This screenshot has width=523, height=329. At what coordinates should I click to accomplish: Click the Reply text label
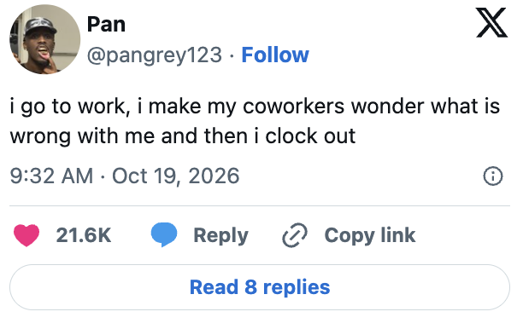pyautogui.click(x=220, y=236)
